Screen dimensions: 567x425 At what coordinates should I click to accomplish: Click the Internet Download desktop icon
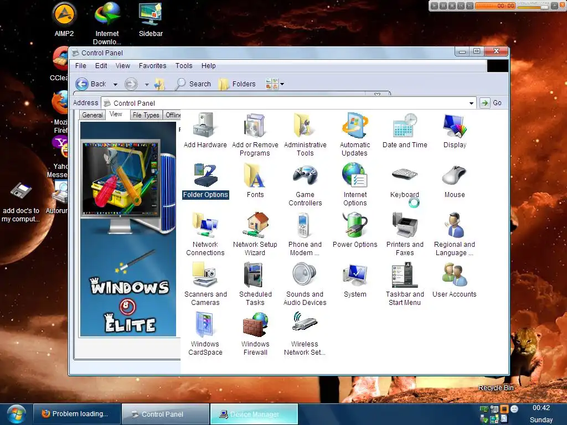[107, 24]
